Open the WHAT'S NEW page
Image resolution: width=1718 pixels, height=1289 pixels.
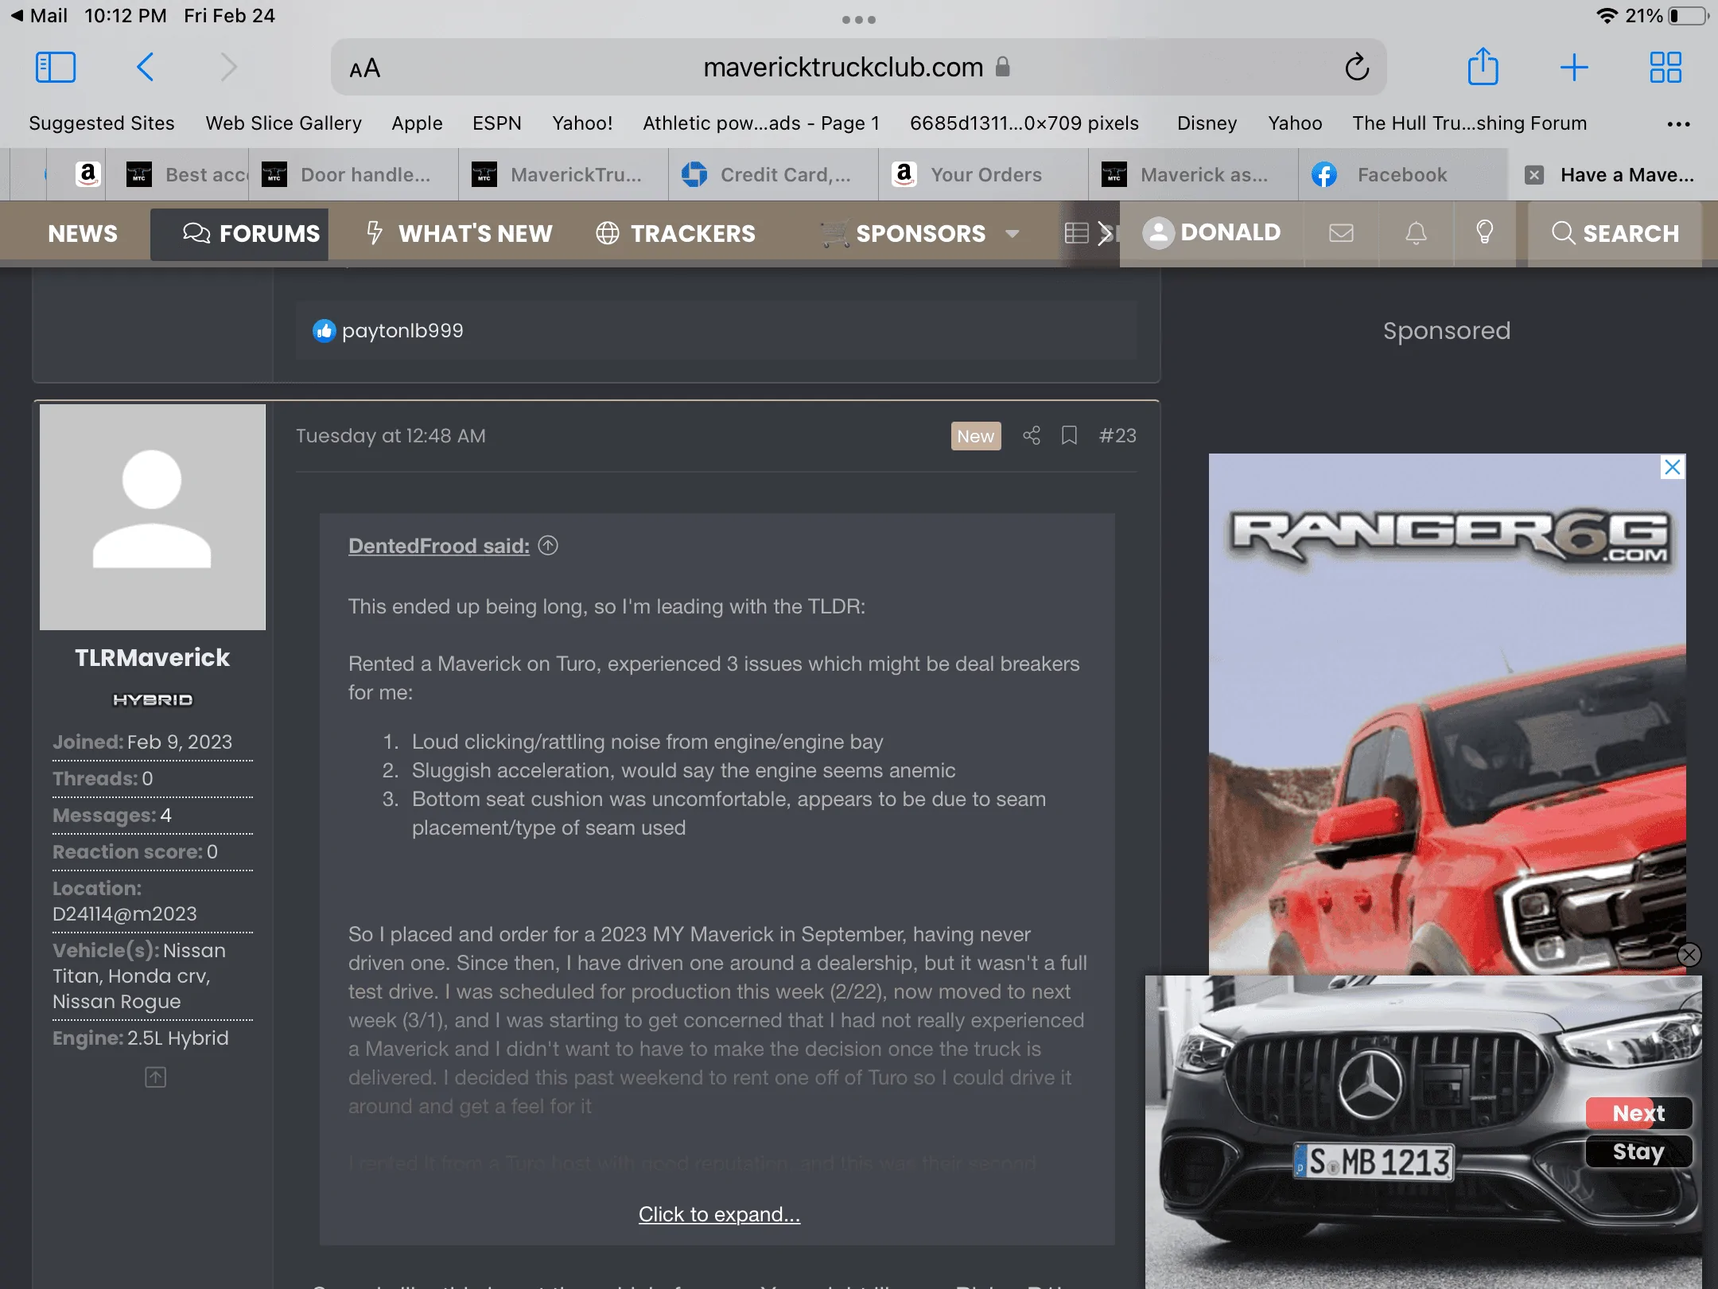[x=459, y=234]
